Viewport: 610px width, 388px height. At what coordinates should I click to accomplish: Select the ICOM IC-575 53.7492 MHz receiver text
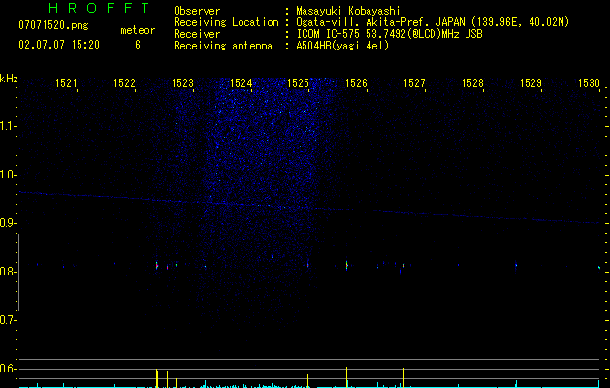[390, 34]
